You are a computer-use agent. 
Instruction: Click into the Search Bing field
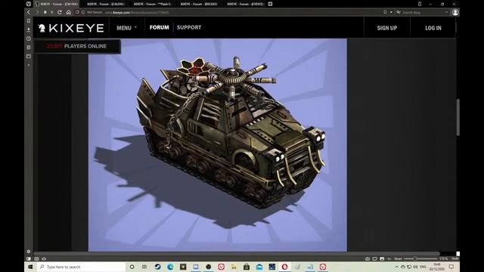point(423,12)
